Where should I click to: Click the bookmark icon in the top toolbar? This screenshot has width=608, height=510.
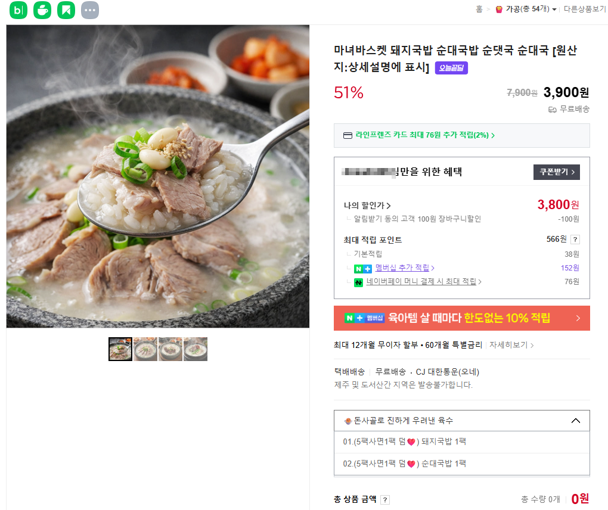[66, 10]
